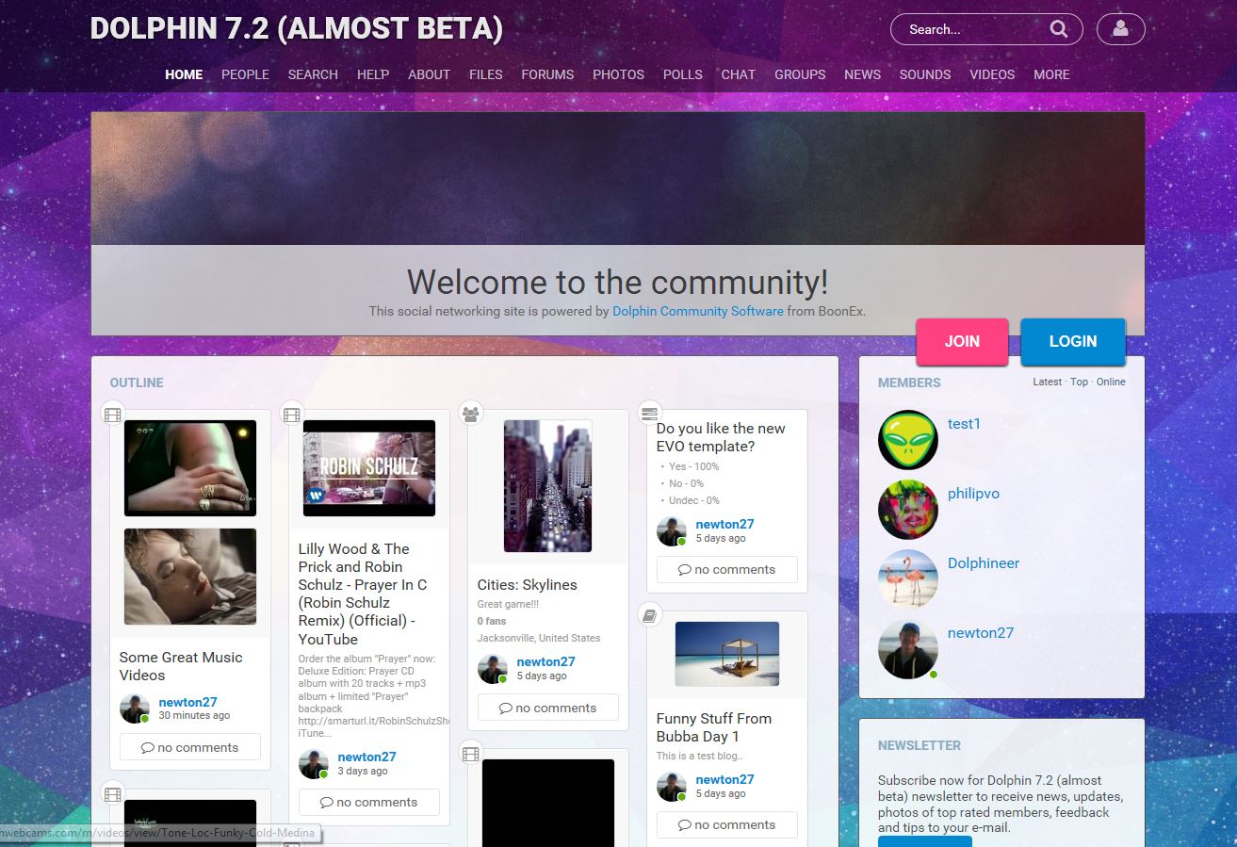Show Top members list
The height and width of the screenshot is (847, 1237).
click(1079, 382)
